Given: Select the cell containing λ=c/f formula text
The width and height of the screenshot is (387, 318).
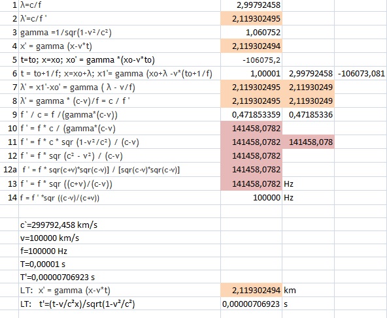Looking at the screenshot, I should 120,5.
